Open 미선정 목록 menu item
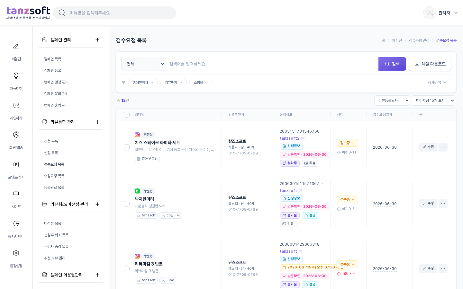The width and height of the screenshot is (463, 289). pos(53,223)
